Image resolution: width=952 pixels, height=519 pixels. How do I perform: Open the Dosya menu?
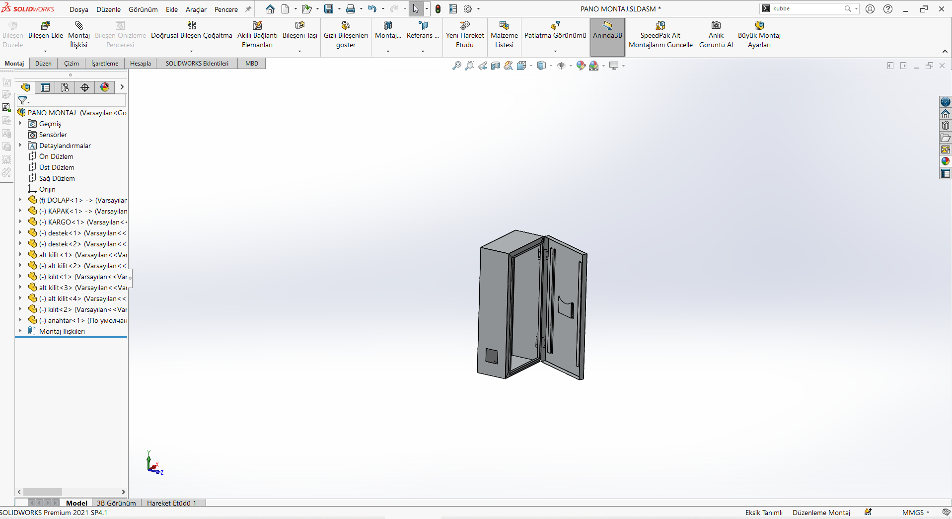pyautogui.click(x=78, y=9)
